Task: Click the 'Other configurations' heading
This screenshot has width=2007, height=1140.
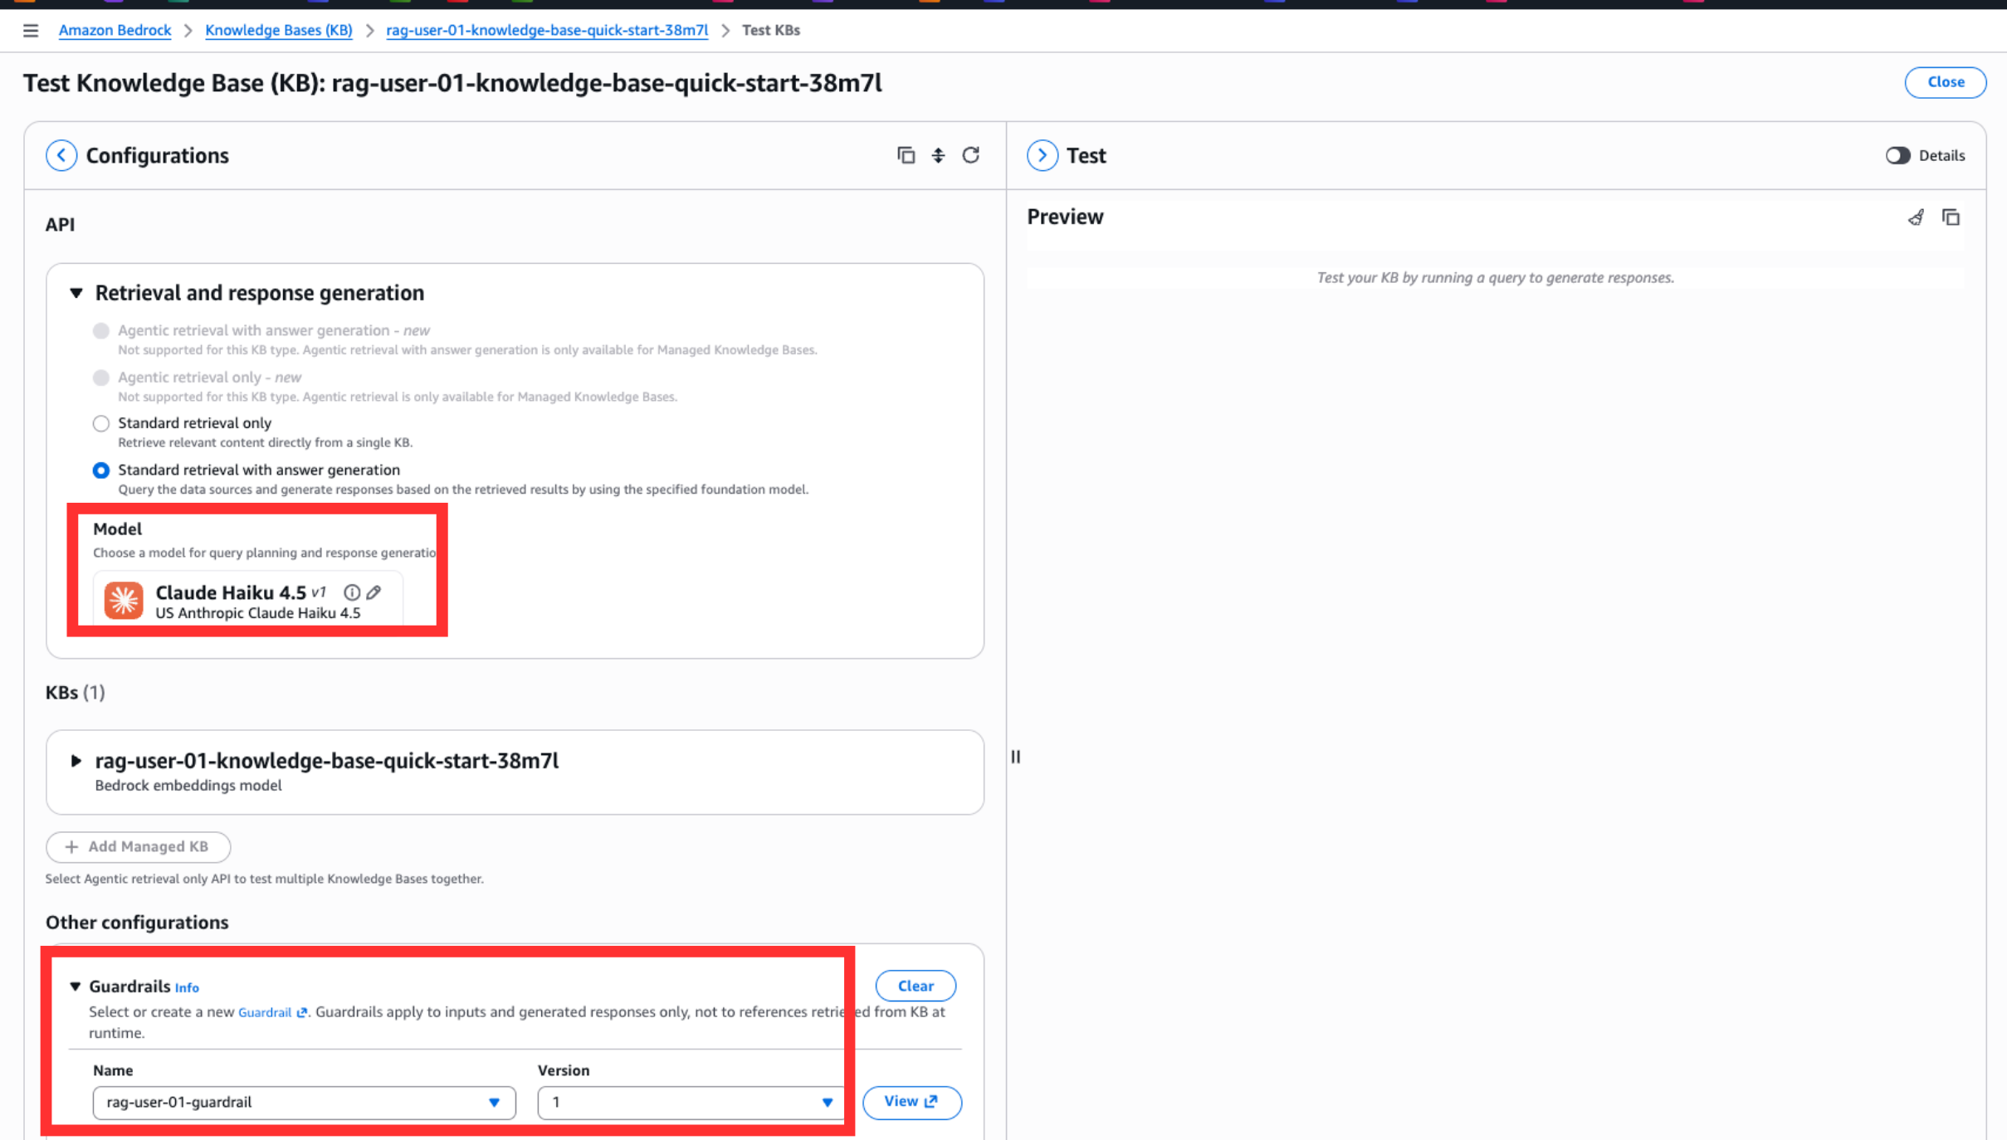Action: pyautogui.click(x=137, y=923)
